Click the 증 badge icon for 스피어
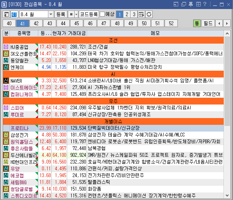 [6, 108]
